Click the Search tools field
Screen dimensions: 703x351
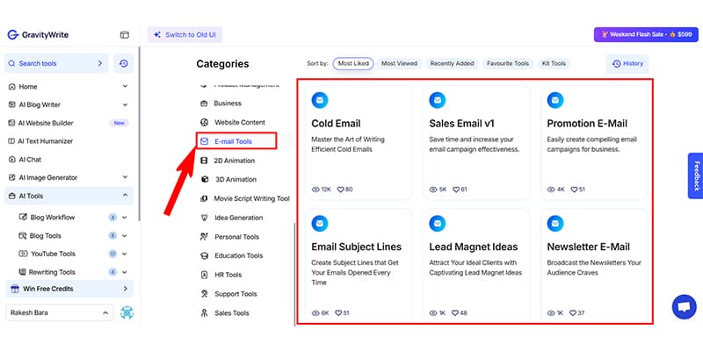point(56,63)
